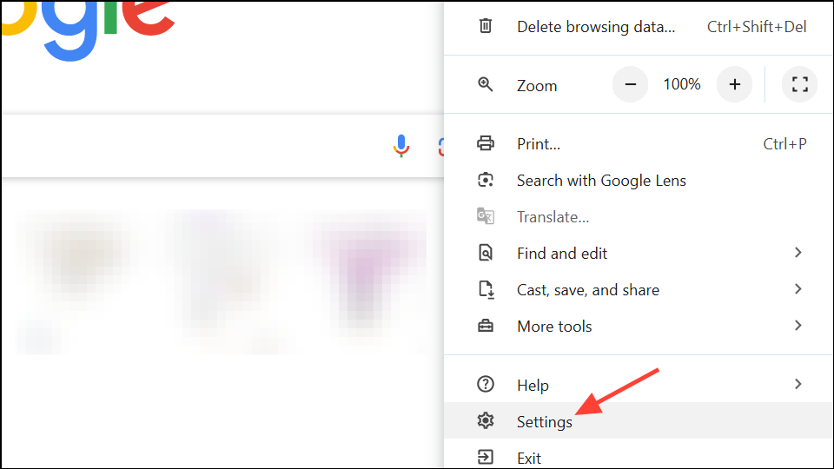Decrease zoom with the minus button
The height and width of the screenshot is (469, 834).
631,84
